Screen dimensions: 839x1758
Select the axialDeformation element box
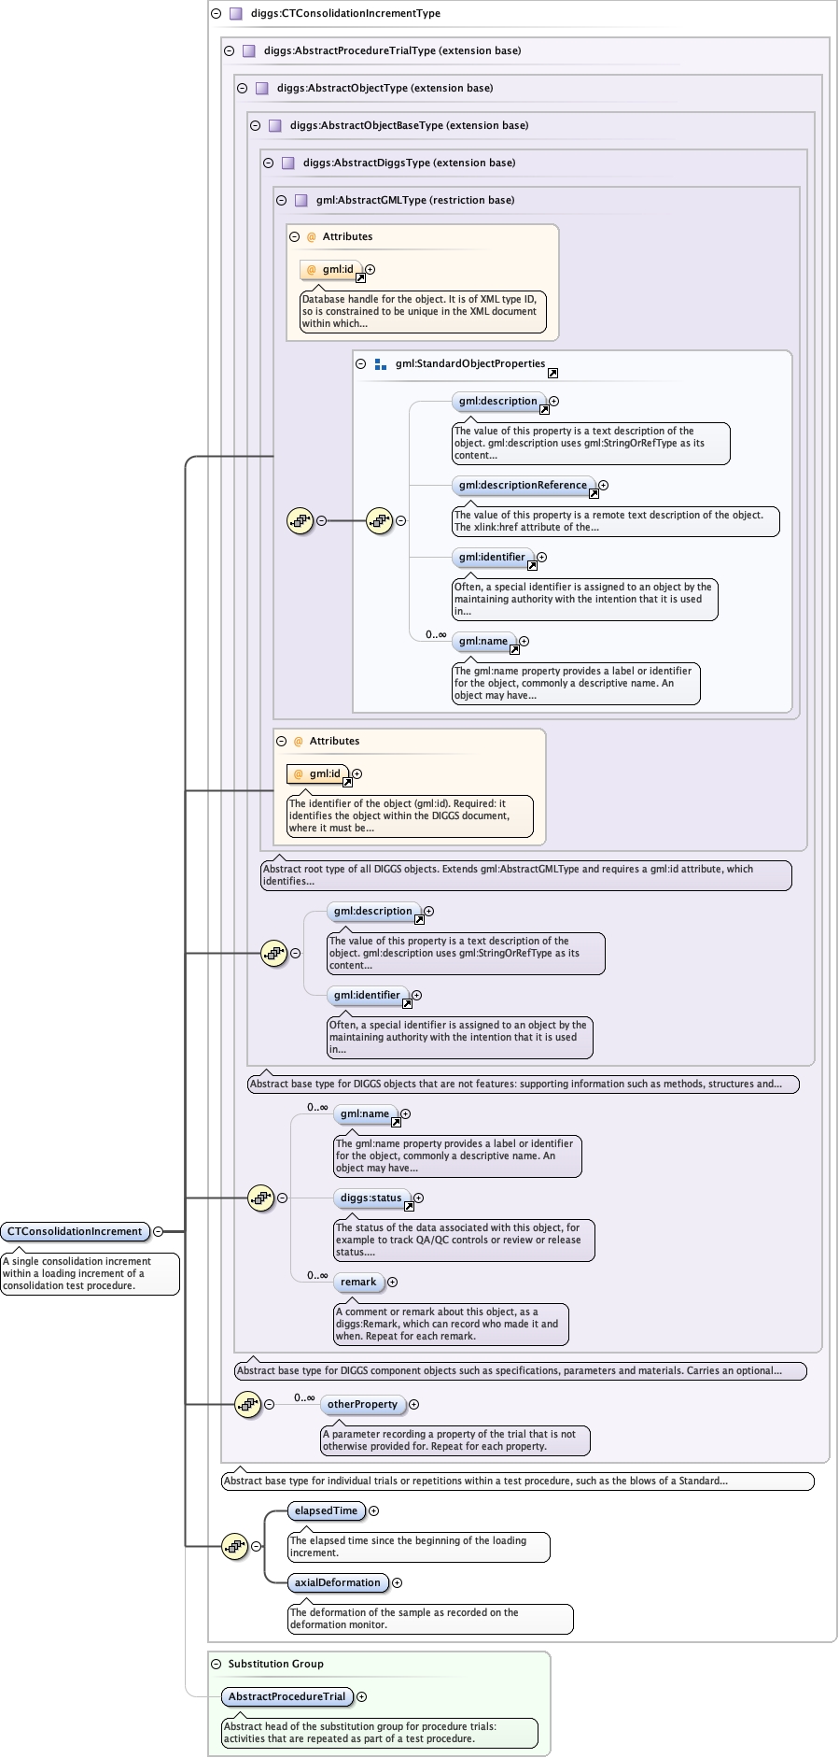pyautogui.click(x=338, y=1583)
